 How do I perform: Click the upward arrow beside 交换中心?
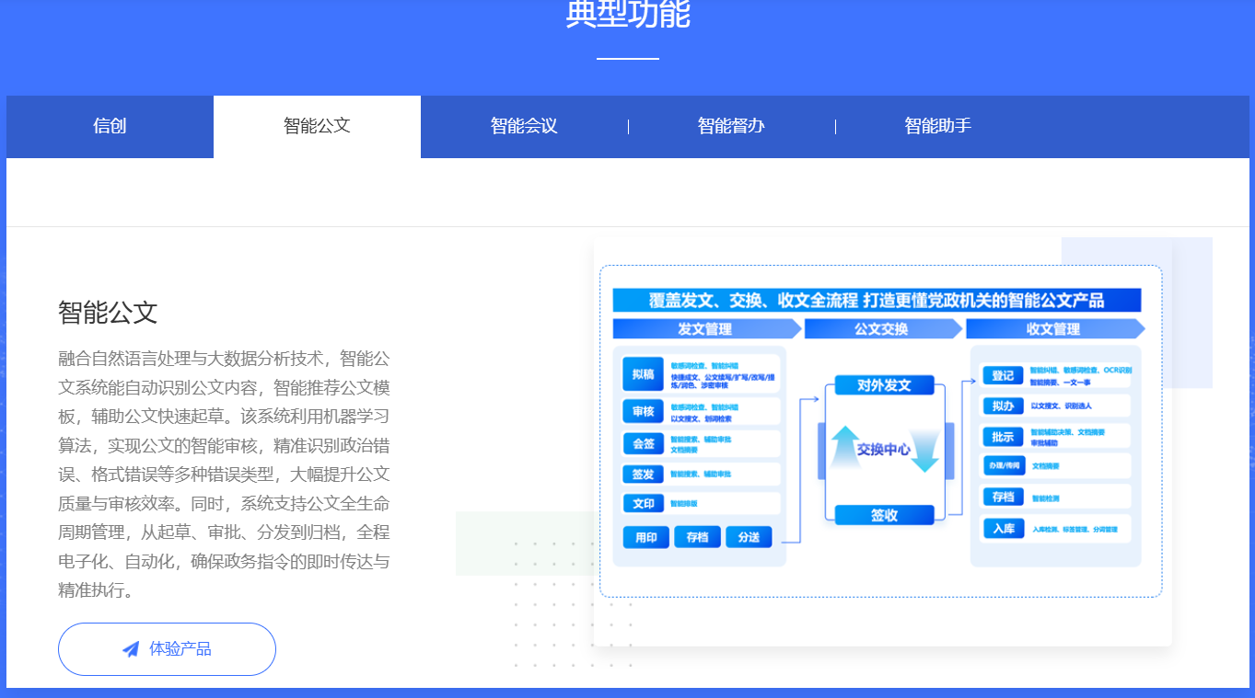[845, 448]
